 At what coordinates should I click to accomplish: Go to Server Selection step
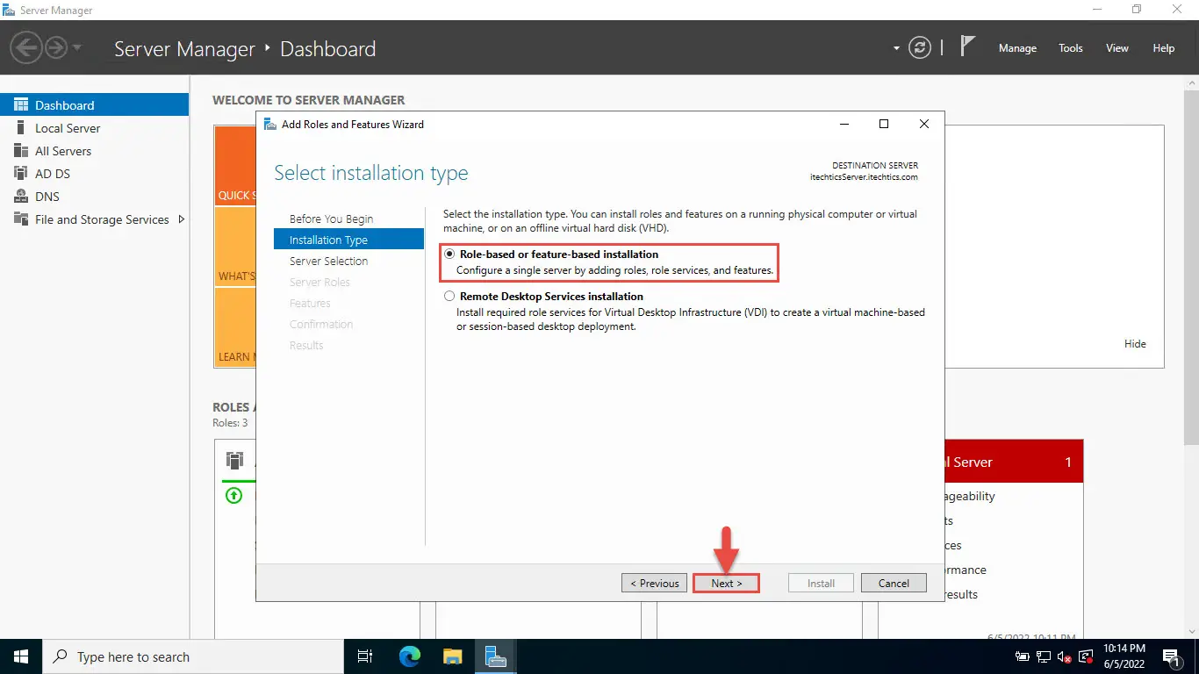click(328, 261)
